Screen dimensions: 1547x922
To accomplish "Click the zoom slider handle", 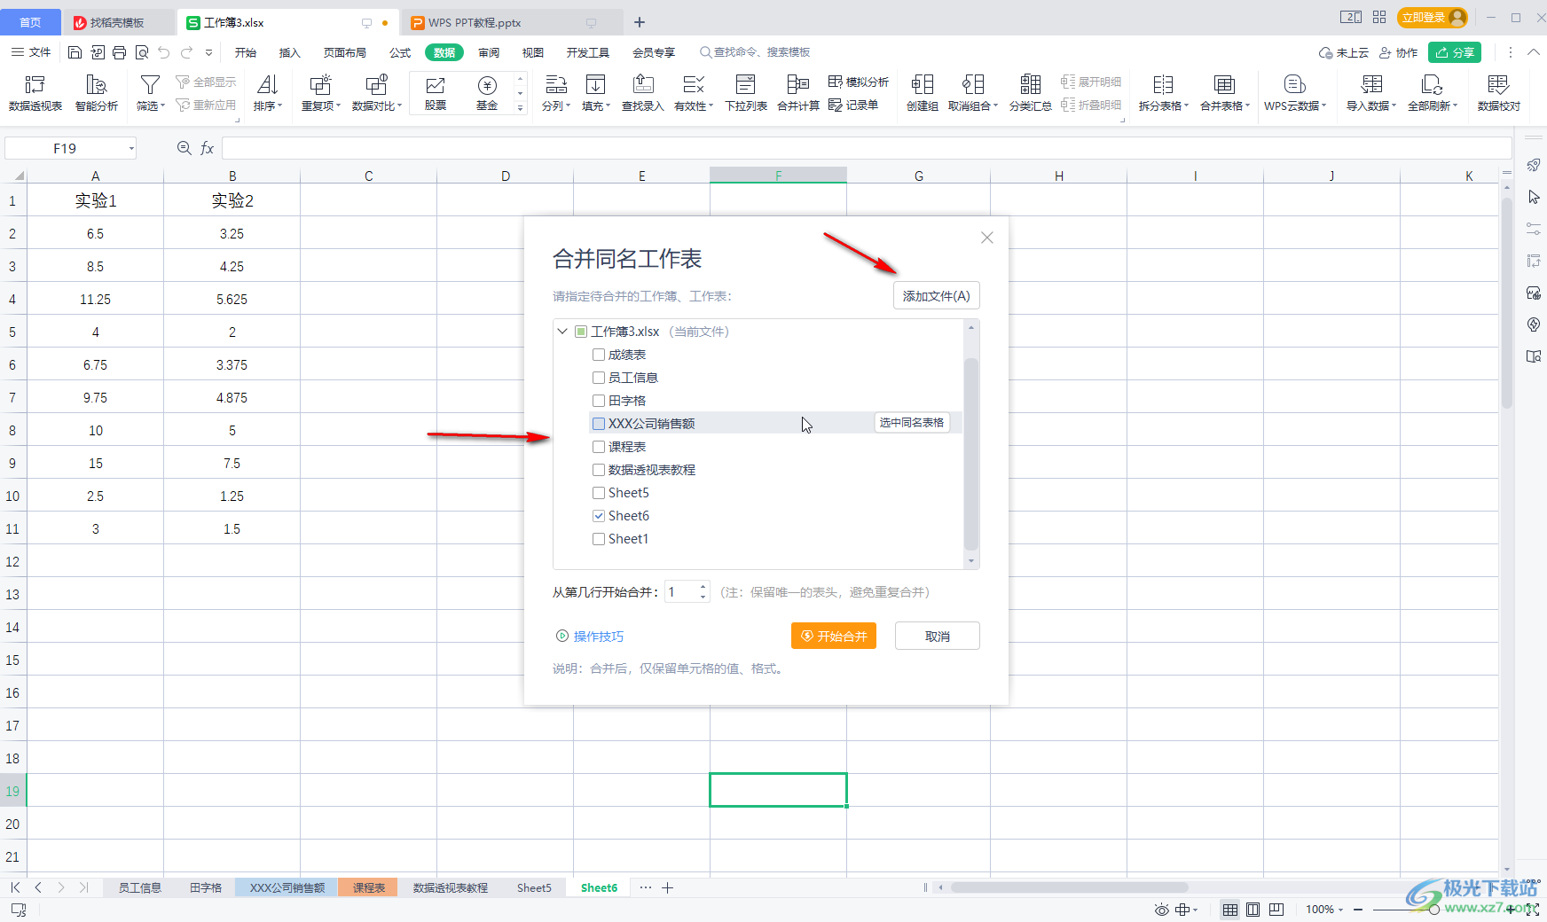I will tap(1434, 910).
